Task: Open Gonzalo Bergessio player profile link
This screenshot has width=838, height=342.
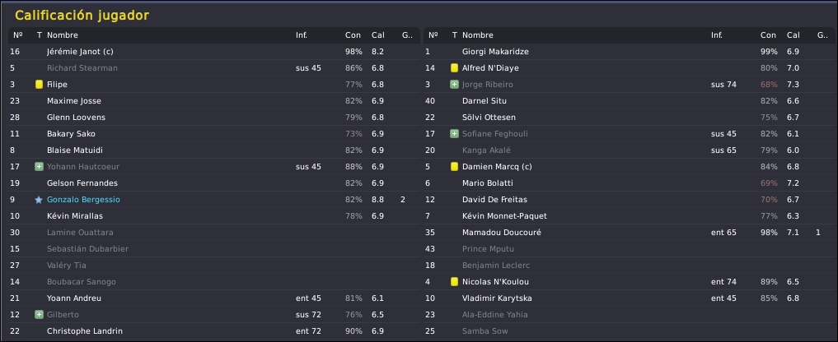Action: pos(83,200)
